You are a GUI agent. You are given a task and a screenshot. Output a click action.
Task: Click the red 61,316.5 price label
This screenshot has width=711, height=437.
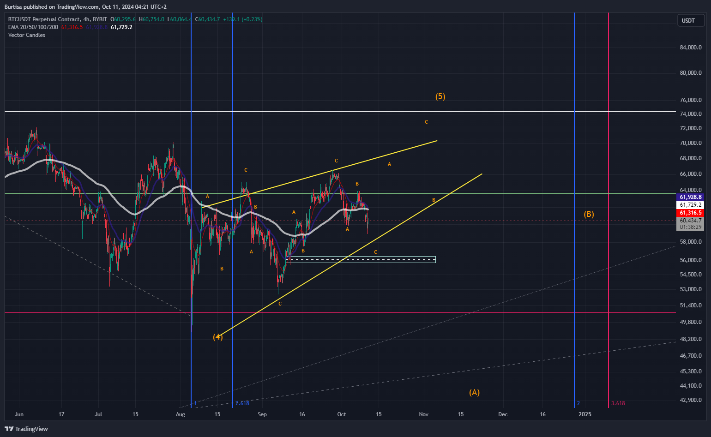[690, 213]
